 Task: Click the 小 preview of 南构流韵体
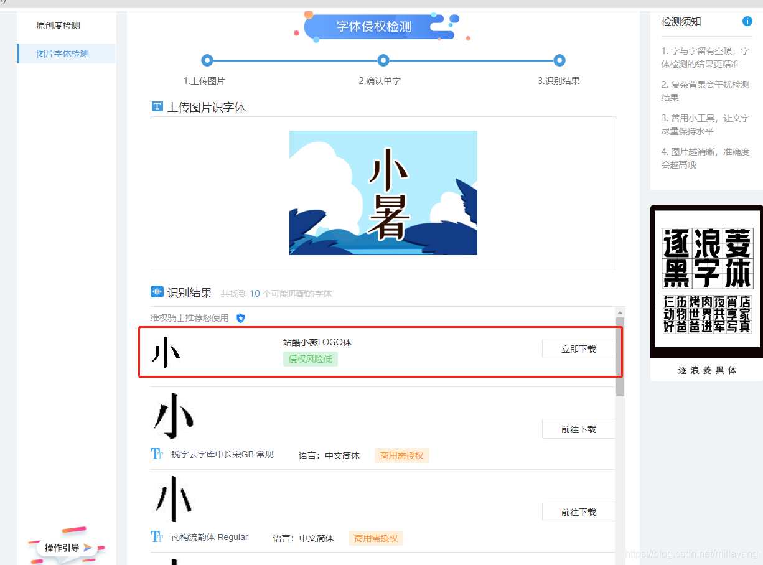(x=173, y=499)
